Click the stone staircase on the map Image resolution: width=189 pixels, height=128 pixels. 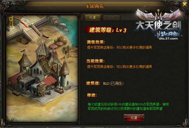tap(32, 32)
